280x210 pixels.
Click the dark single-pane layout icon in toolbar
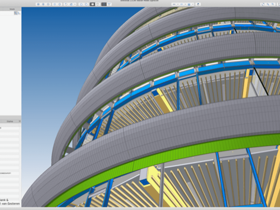(x=92, y=4)
